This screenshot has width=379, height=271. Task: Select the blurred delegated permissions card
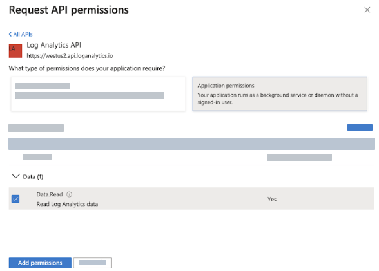(98, 94)
